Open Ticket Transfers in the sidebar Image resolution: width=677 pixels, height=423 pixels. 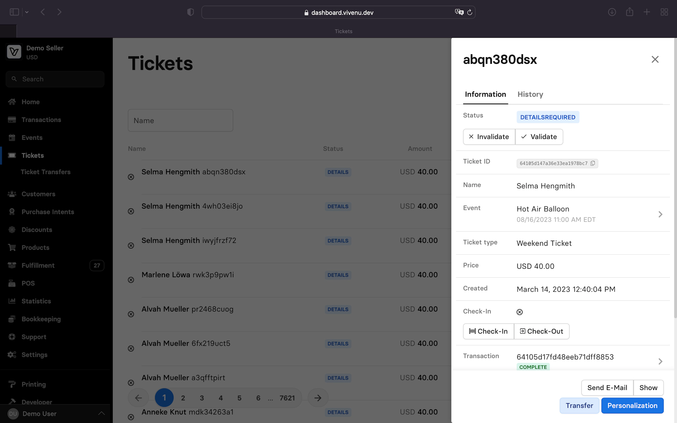[x=46, y=172]
